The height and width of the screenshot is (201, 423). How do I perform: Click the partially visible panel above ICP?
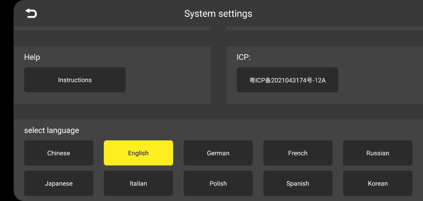pyautogui.click(x=324, y=28)
